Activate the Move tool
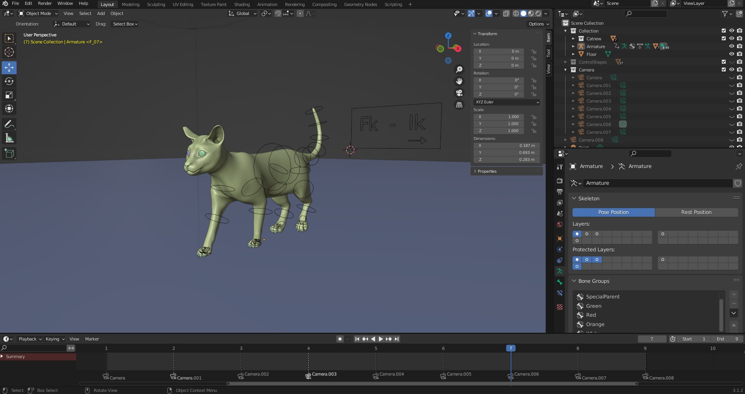This screenshot has height=394, width=745. click(x=9, y=67)
